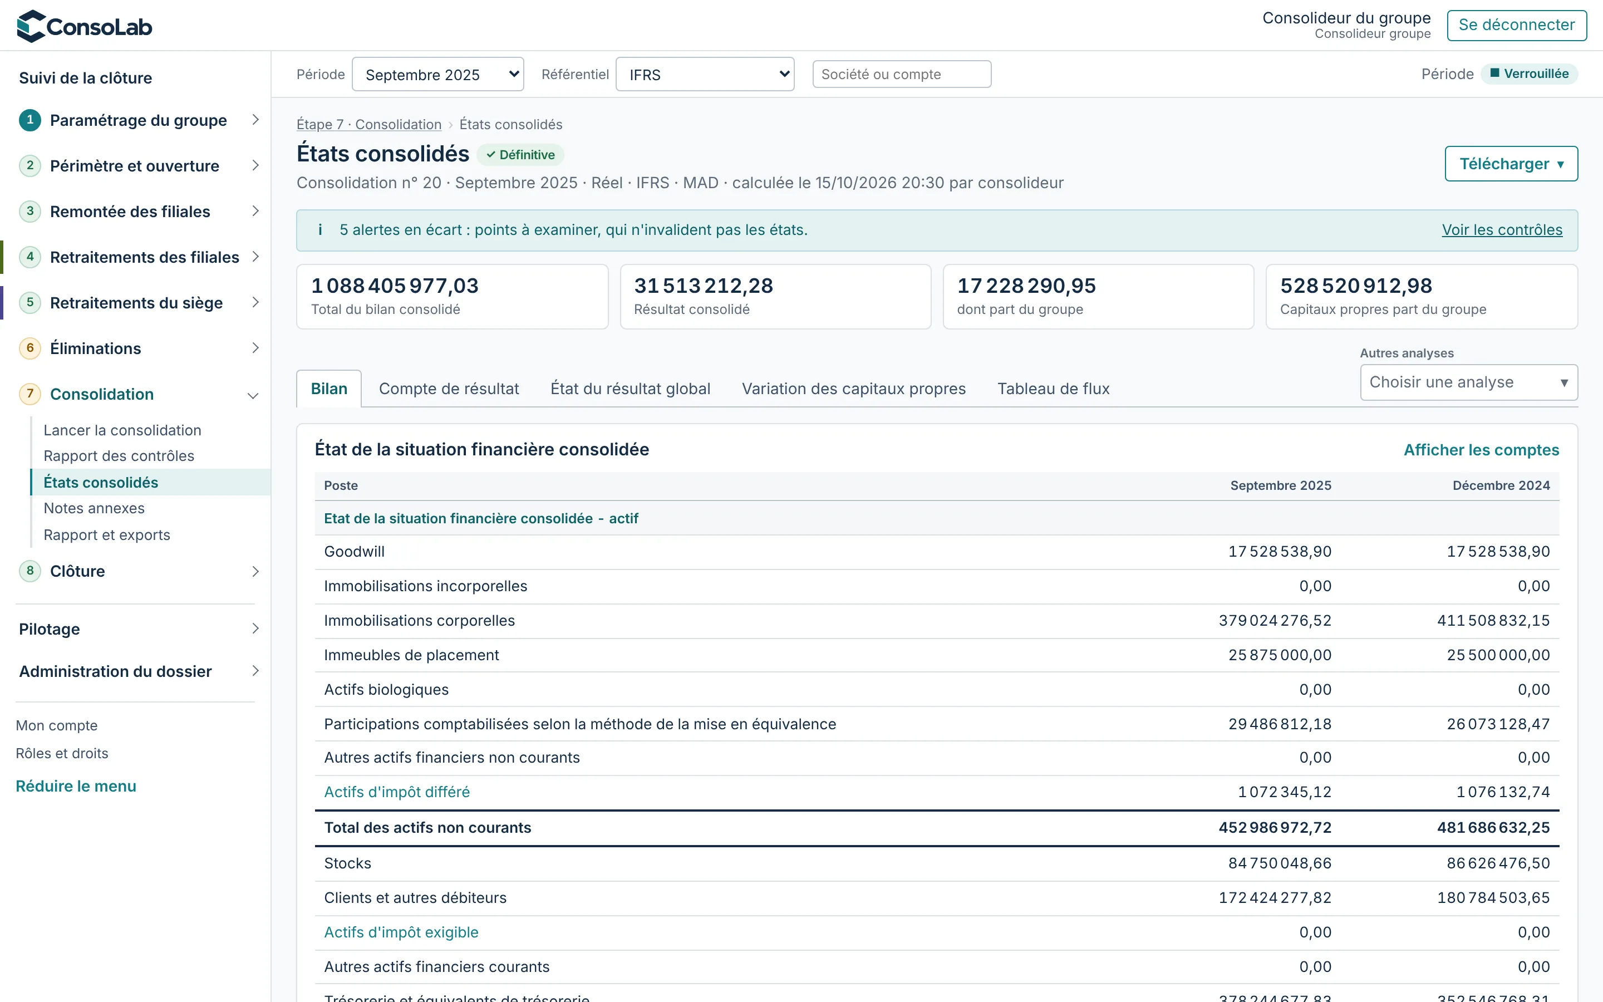Image resolution: width=1603 pixels, height=1002 pixels.
Task: Expand Périmètre et ouverture chevron
Action: pos(255,166)
